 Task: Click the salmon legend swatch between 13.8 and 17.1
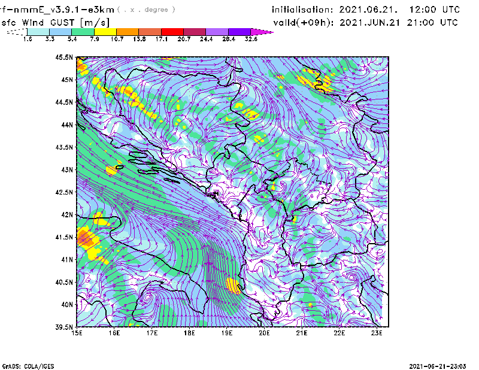point(150,32)
